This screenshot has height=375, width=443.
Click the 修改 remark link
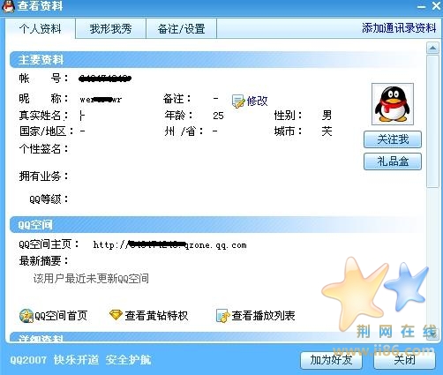pos(257,101)
